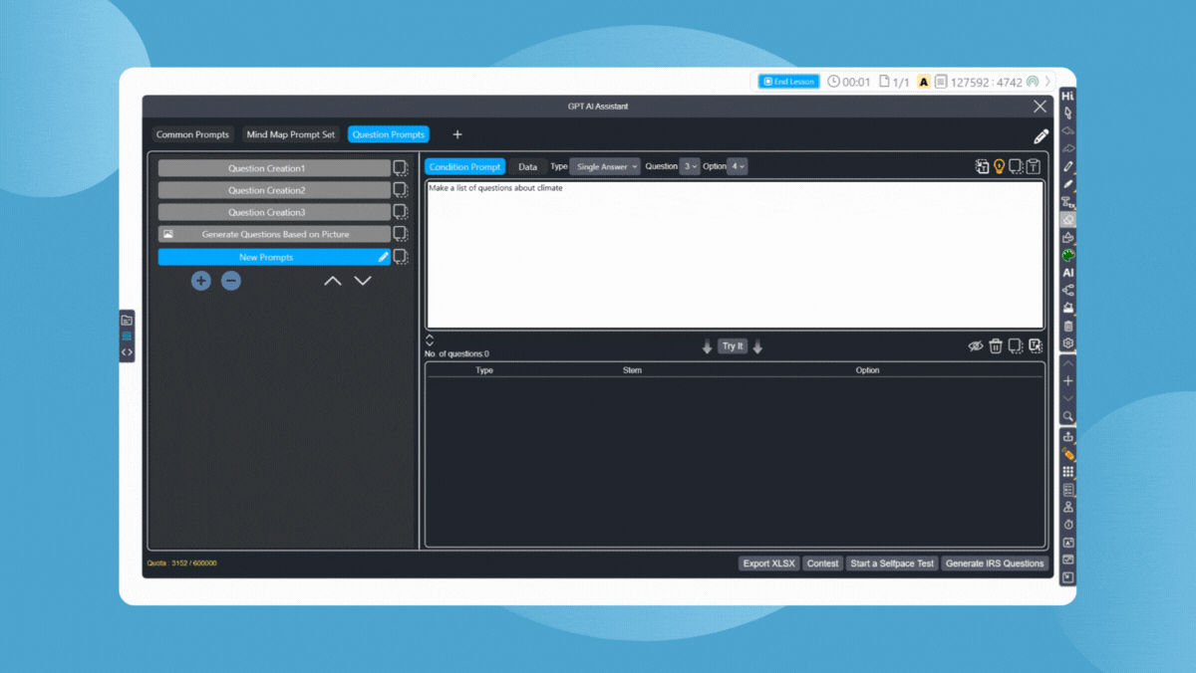Switch to Common Prompts tab

click(192, 134)
